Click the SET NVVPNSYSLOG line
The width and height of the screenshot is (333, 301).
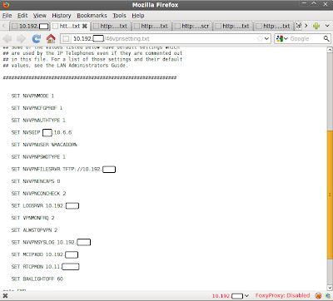(x=51, y=242)
